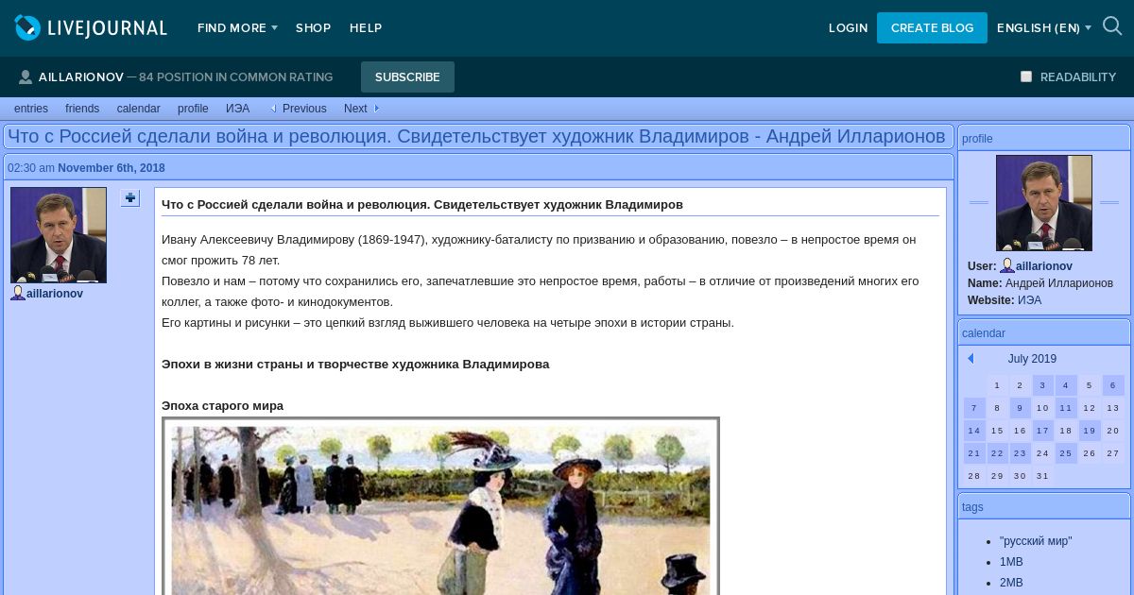
Task: Go to the friends tab
Action: pos(82,109)
